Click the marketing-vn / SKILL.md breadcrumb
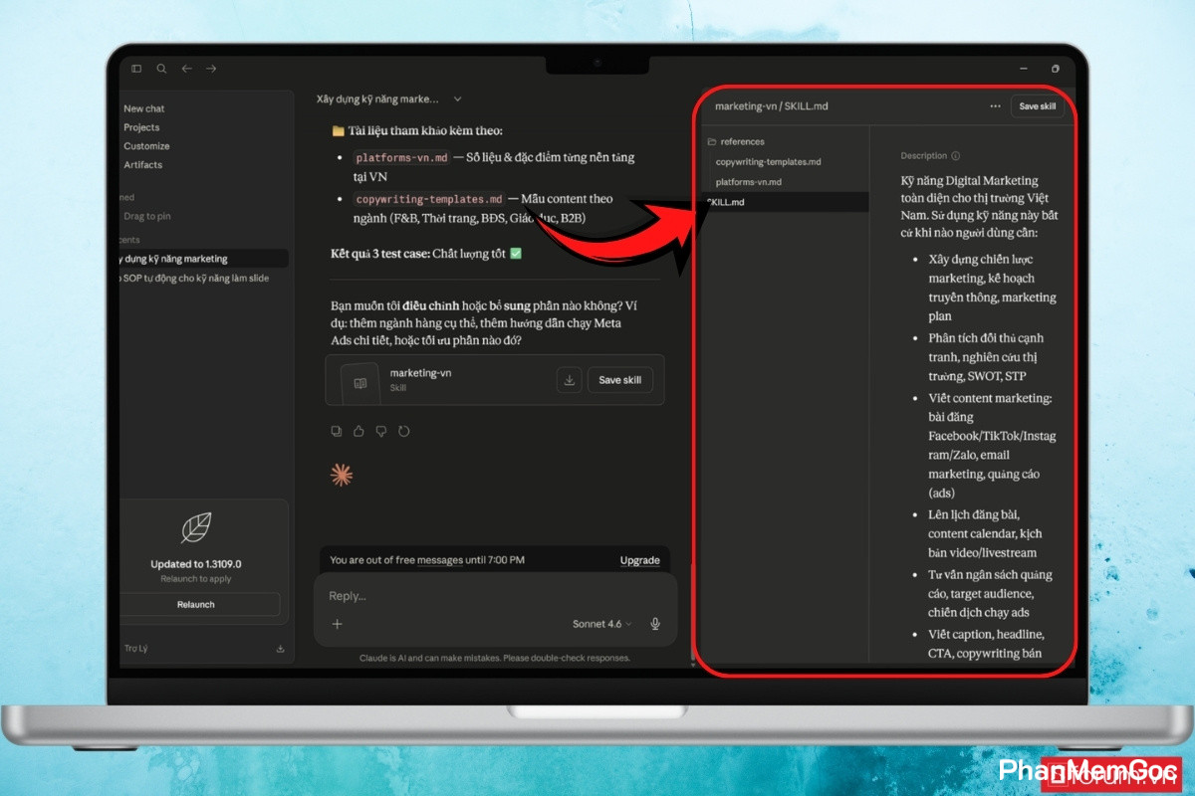This screenshot has width=1195, height=796. (x=772, y=105)
